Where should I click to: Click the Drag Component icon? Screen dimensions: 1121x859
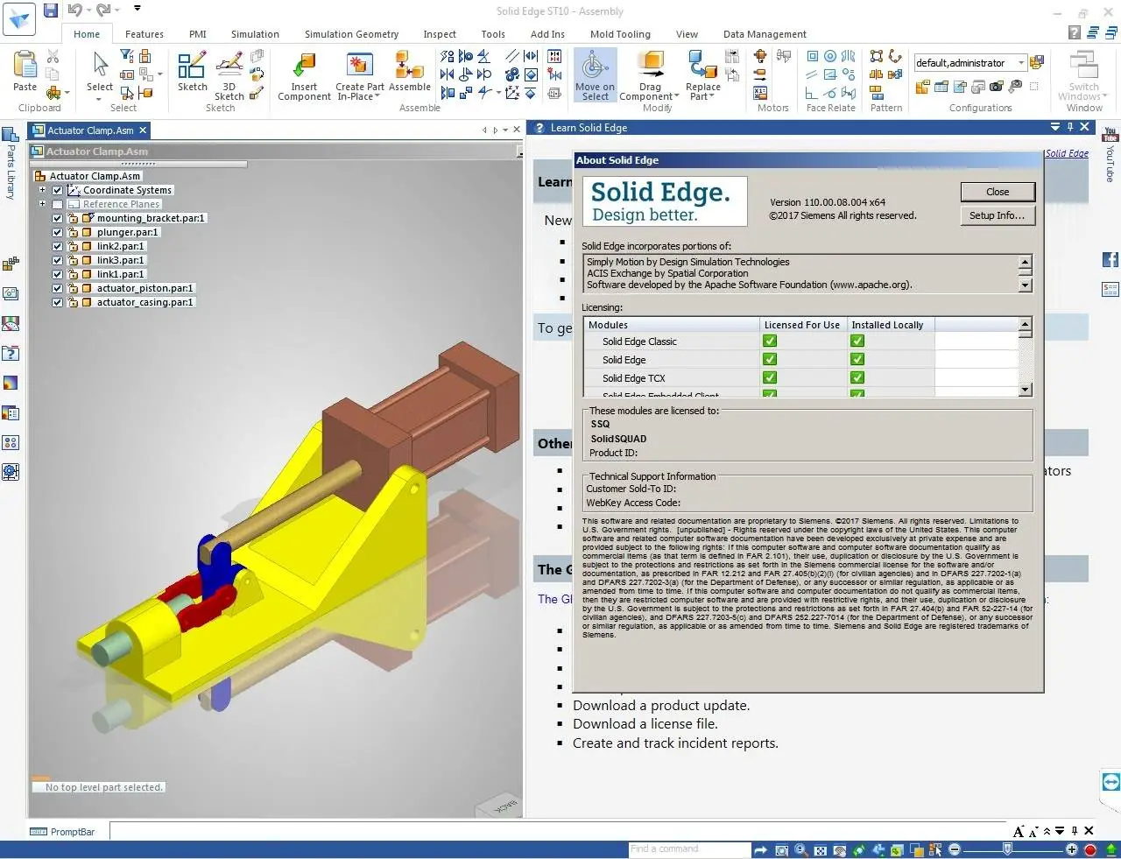tap(651, 66)
